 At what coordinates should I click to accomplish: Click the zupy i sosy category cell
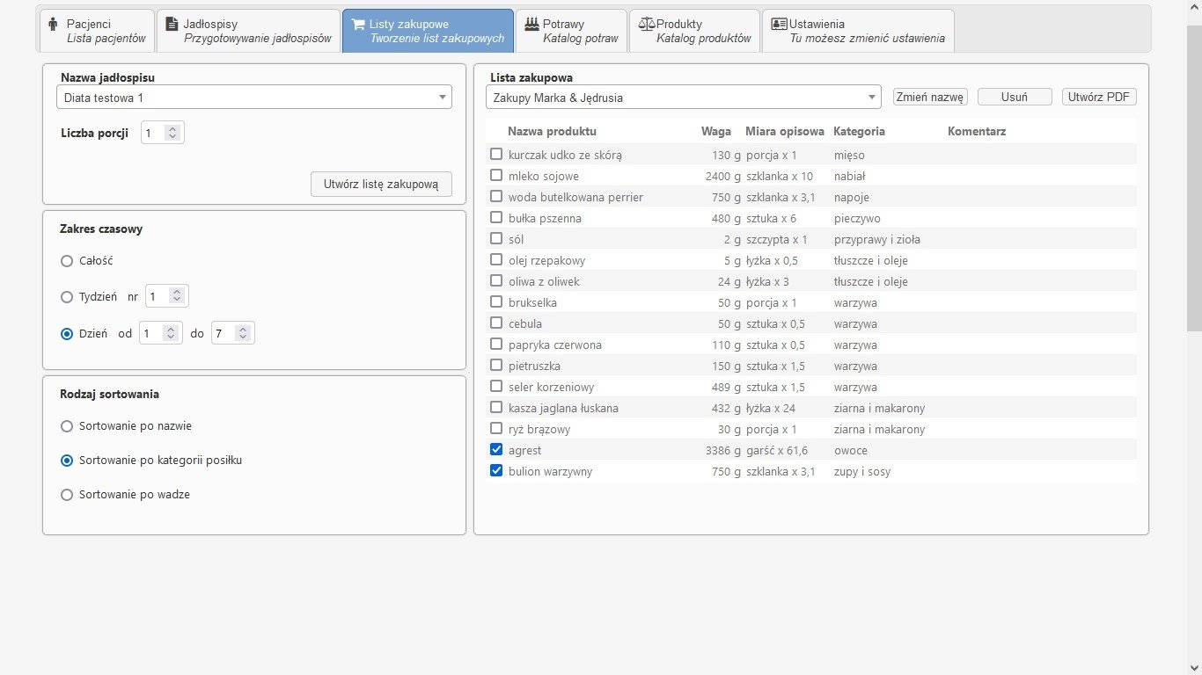tap(862, 471)
